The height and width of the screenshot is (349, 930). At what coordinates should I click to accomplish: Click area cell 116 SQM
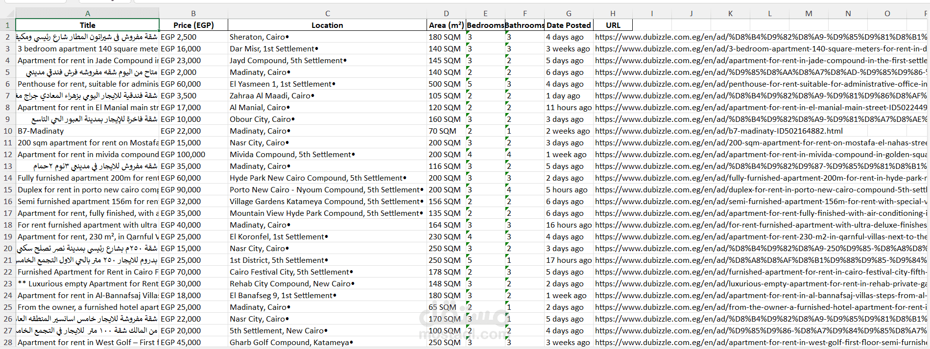pyautogui.click(x=446, y=166)
